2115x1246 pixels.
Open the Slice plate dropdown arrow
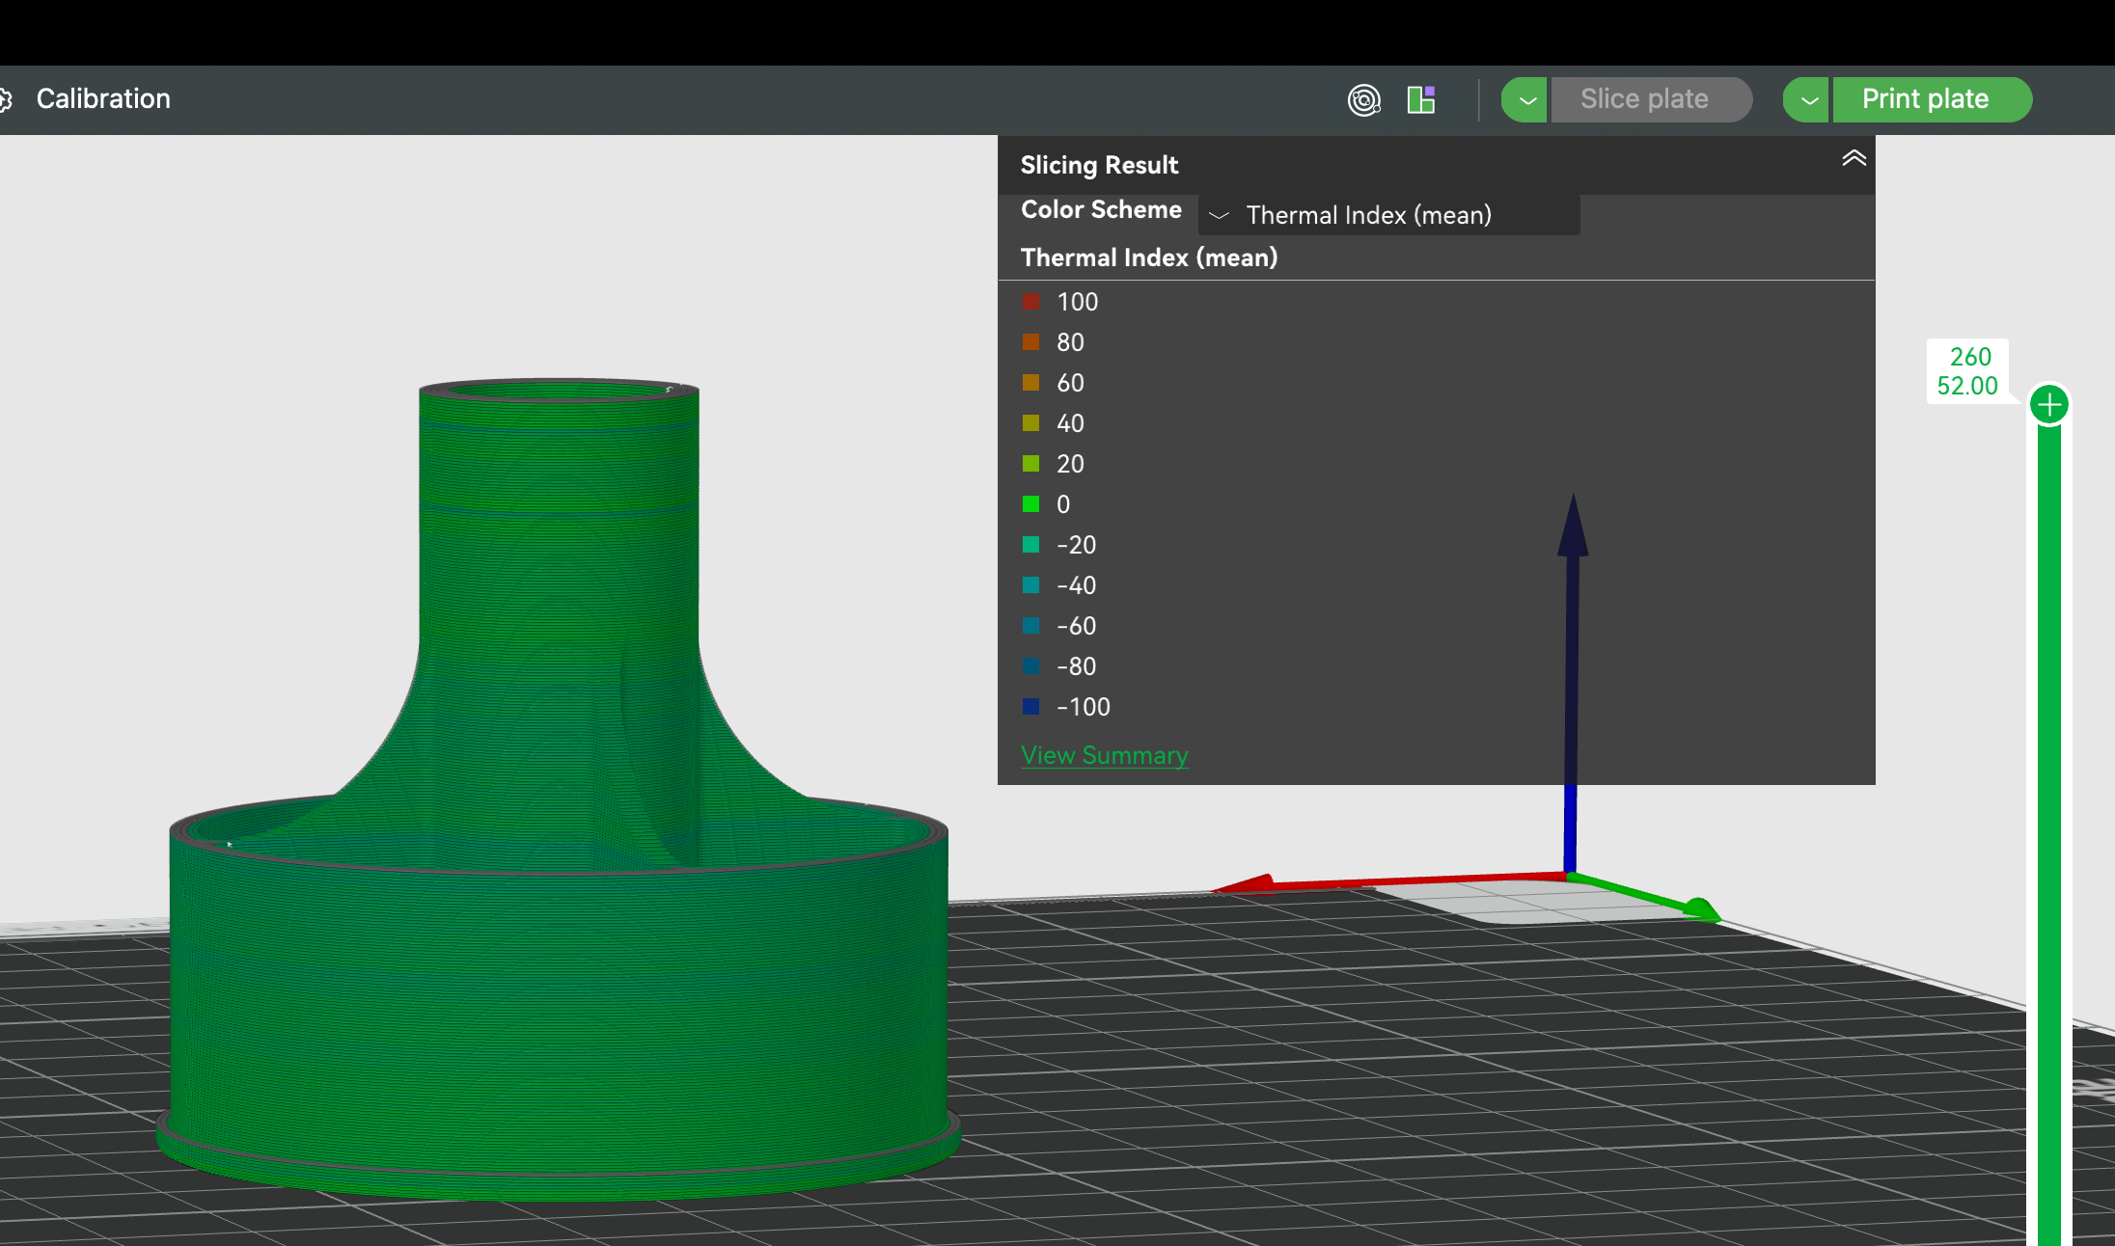point(1525,99)
